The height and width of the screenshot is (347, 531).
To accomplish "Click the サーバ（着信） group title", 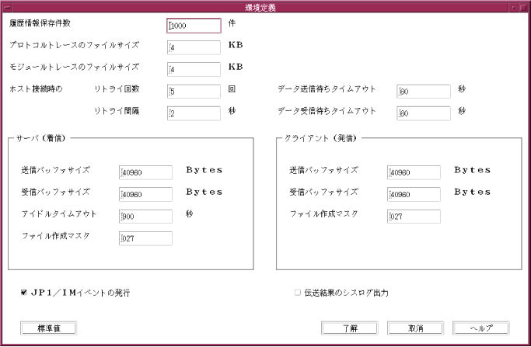I will coord(41,138).
